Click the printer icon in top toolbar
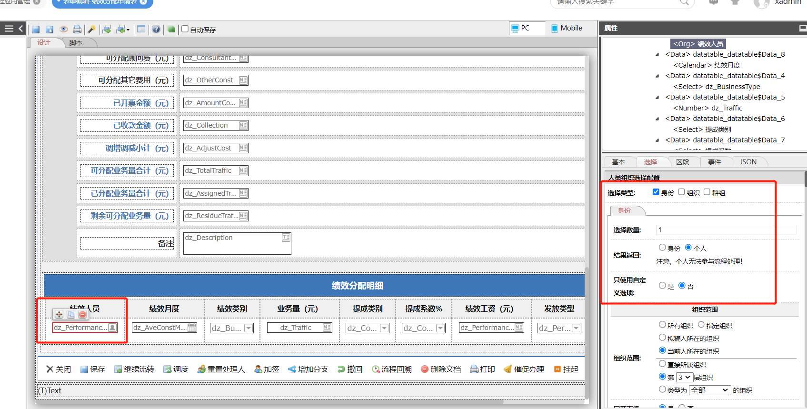 77,30
